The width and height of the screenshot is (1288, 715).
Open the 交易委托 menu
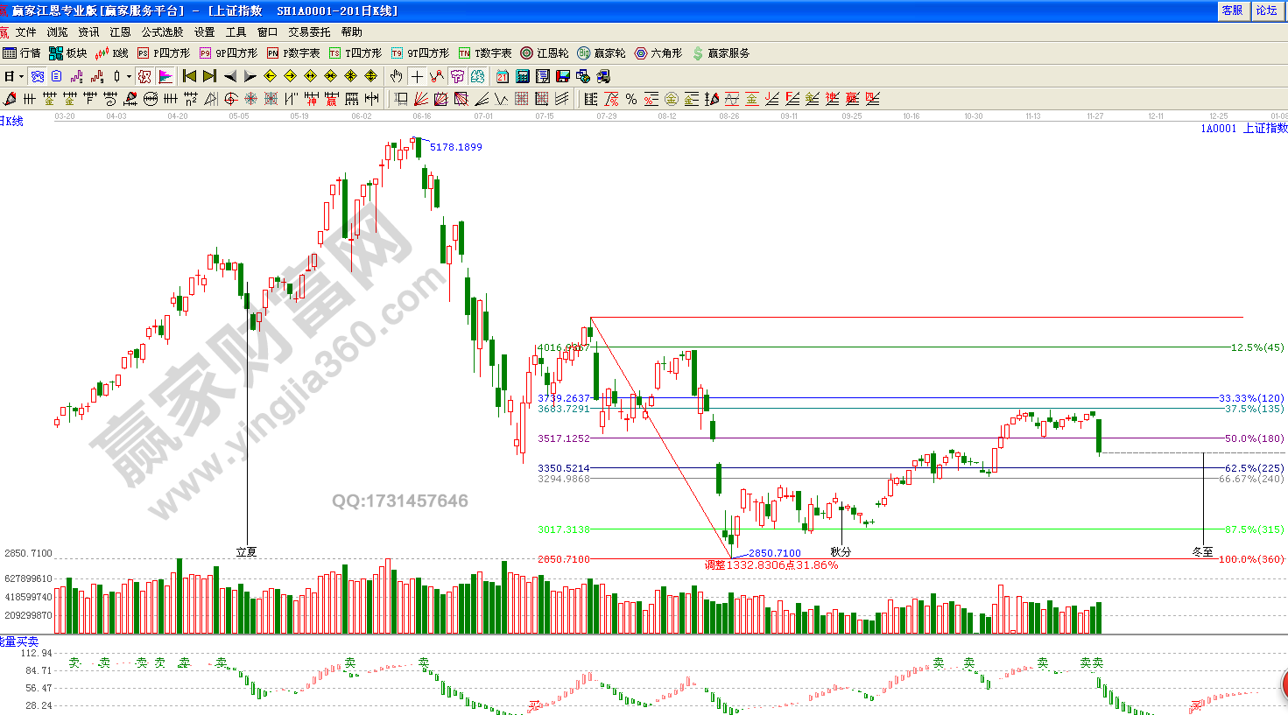tap(309, 32)
